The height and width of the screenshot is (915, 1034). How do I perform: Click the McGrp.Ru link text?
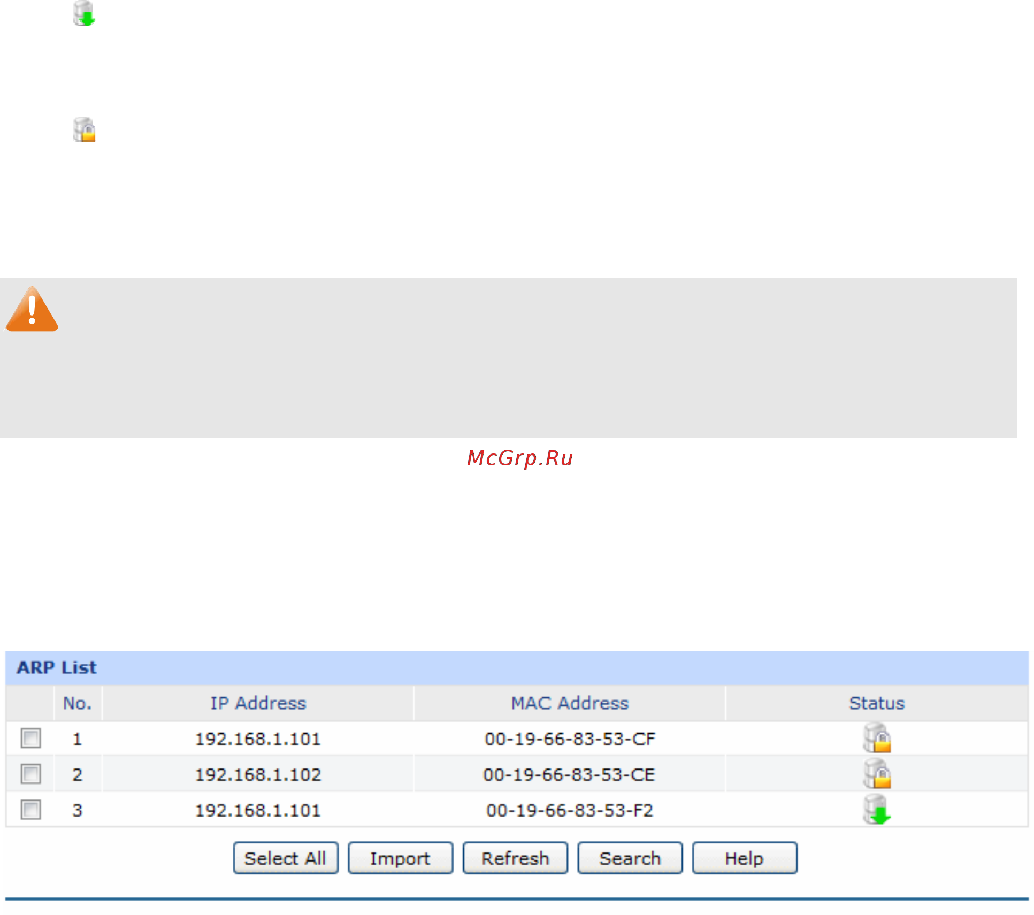point(519,458)
